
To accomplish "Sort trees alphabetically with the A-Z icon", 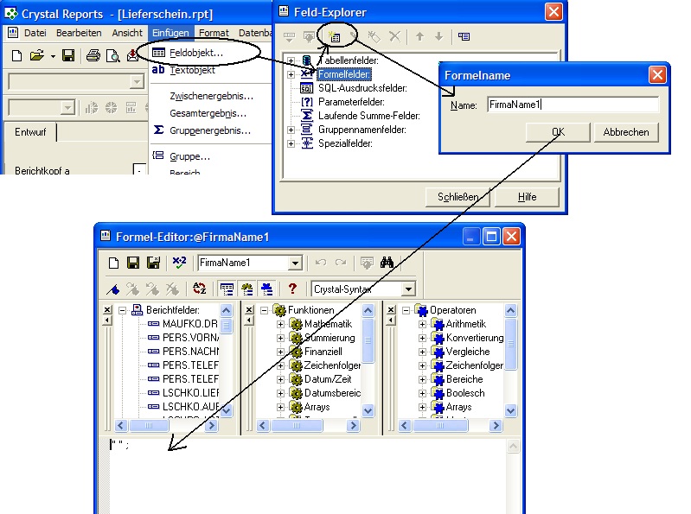I will [200, 289].
